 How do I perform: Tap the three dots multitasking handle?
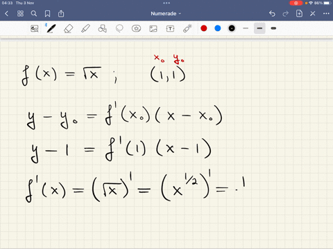(x=166, y=3)
